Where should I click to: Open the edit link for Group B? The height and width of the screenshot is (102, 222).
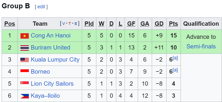(41, 7)
